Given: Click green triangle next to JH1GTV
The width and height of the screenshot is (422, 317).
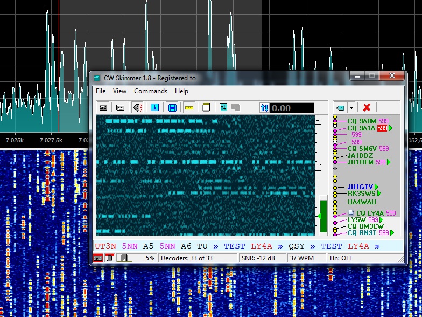Looking at the screenshot, I should point(376,187).
